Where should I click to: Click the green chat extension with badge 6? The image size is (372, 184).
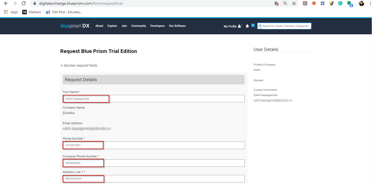(350, 4)
